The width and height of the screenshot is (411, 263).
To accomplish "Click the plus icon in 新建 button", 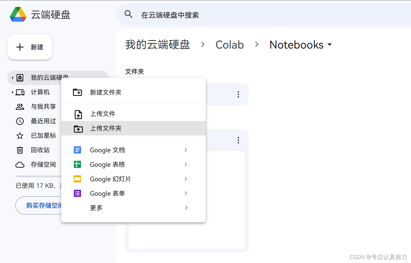I will 20,47.
